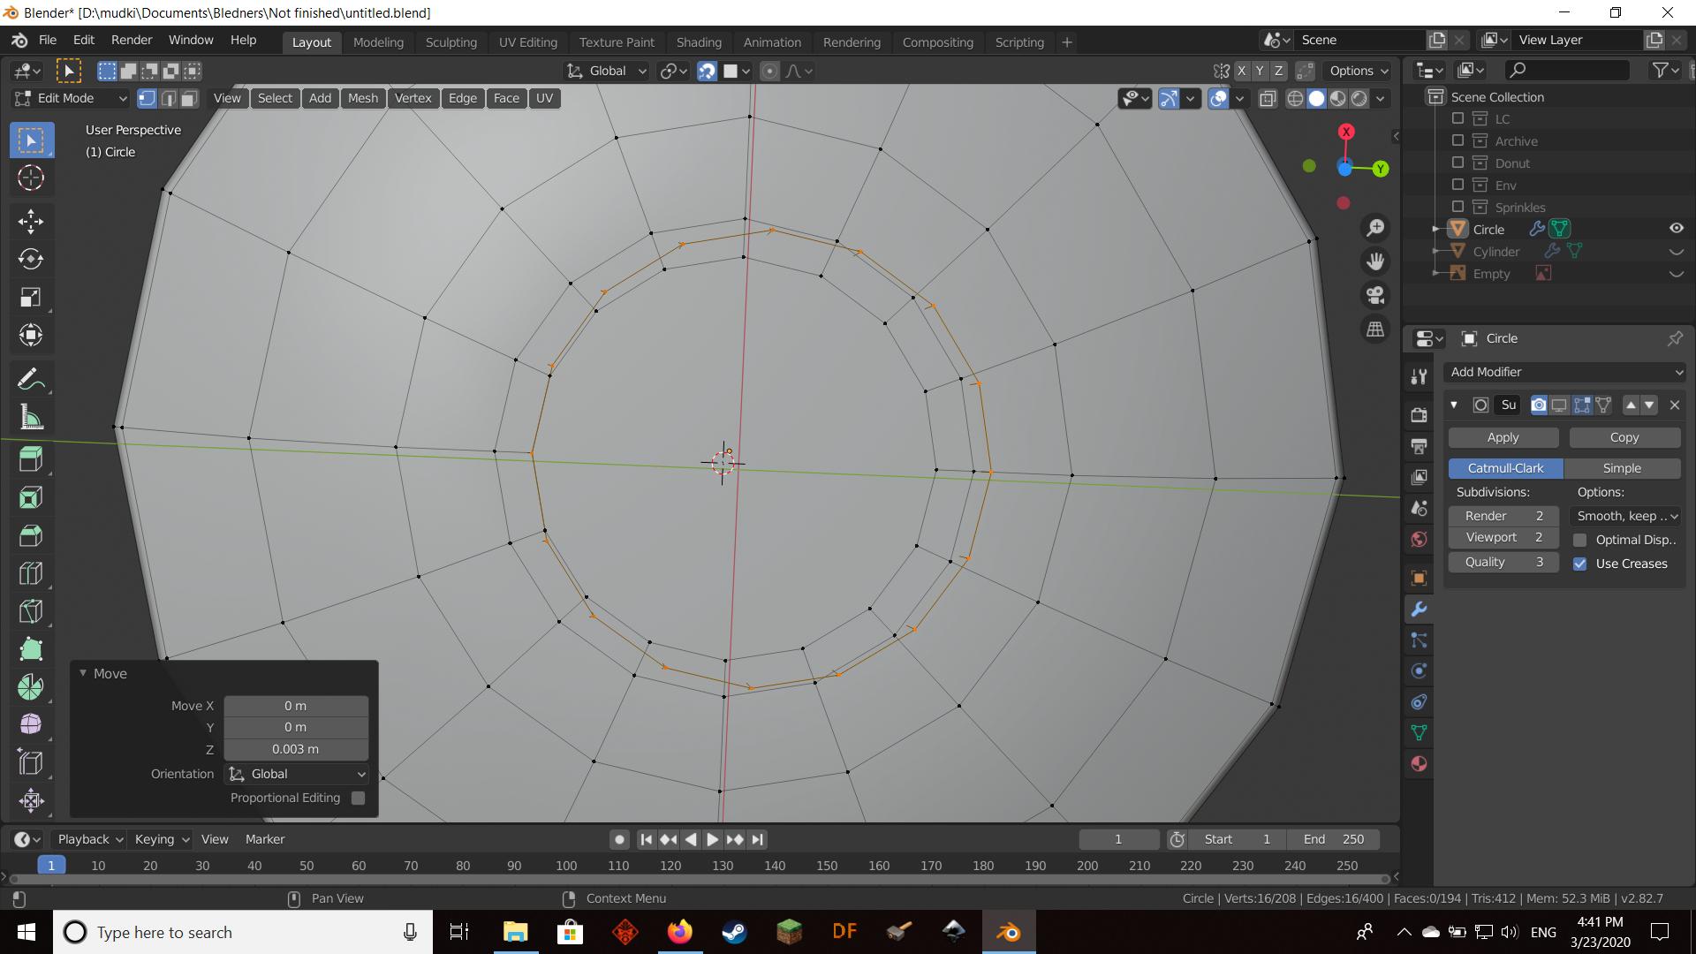The width and height of the screenshot is (1696, 954).
Task: Open the Material properties tab
Action: [1419, 764]
